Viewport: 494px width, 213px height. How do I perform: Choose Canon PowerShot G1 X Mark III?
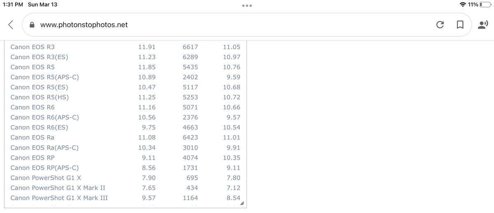pyautogui.click(x=59, y=198)
